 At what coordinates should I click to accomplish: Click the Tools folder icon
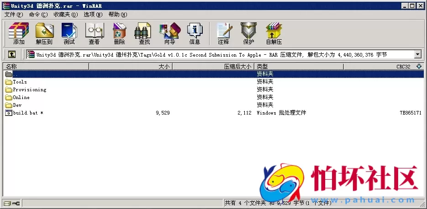tap(9, 82)
